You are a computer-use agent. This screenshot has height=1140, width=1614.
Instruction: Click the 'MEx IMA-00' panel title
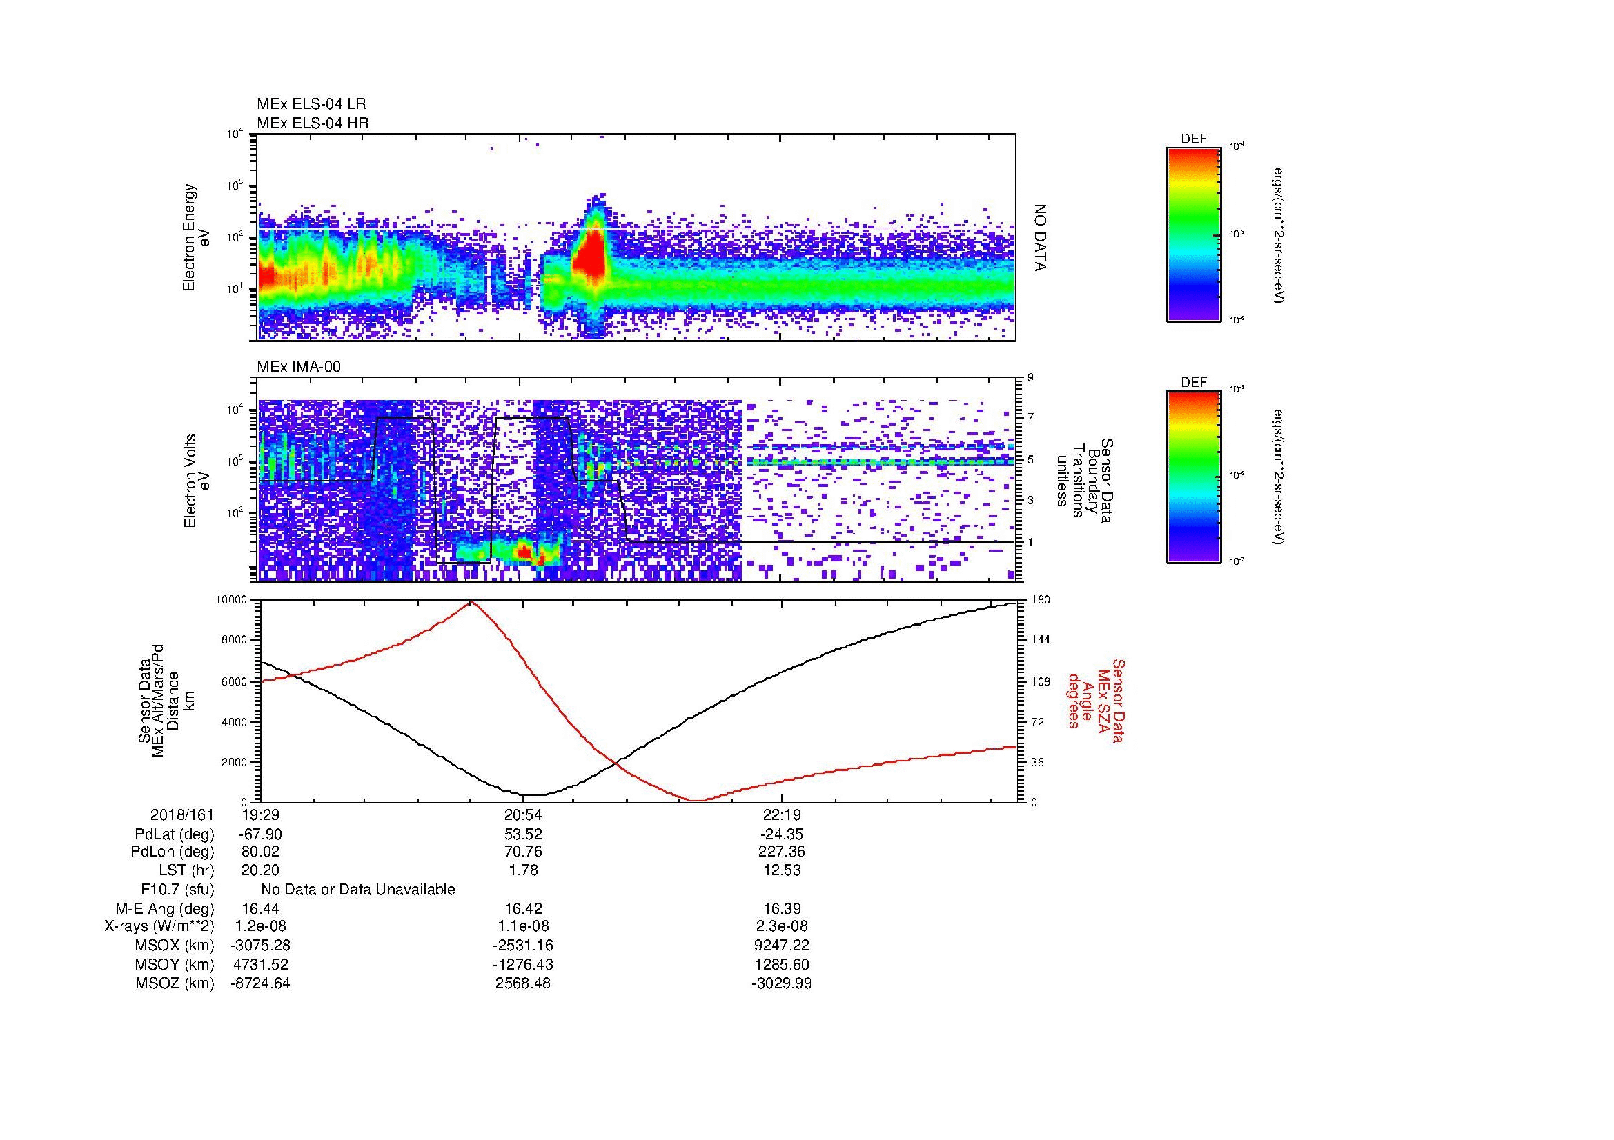click(299, 367)
